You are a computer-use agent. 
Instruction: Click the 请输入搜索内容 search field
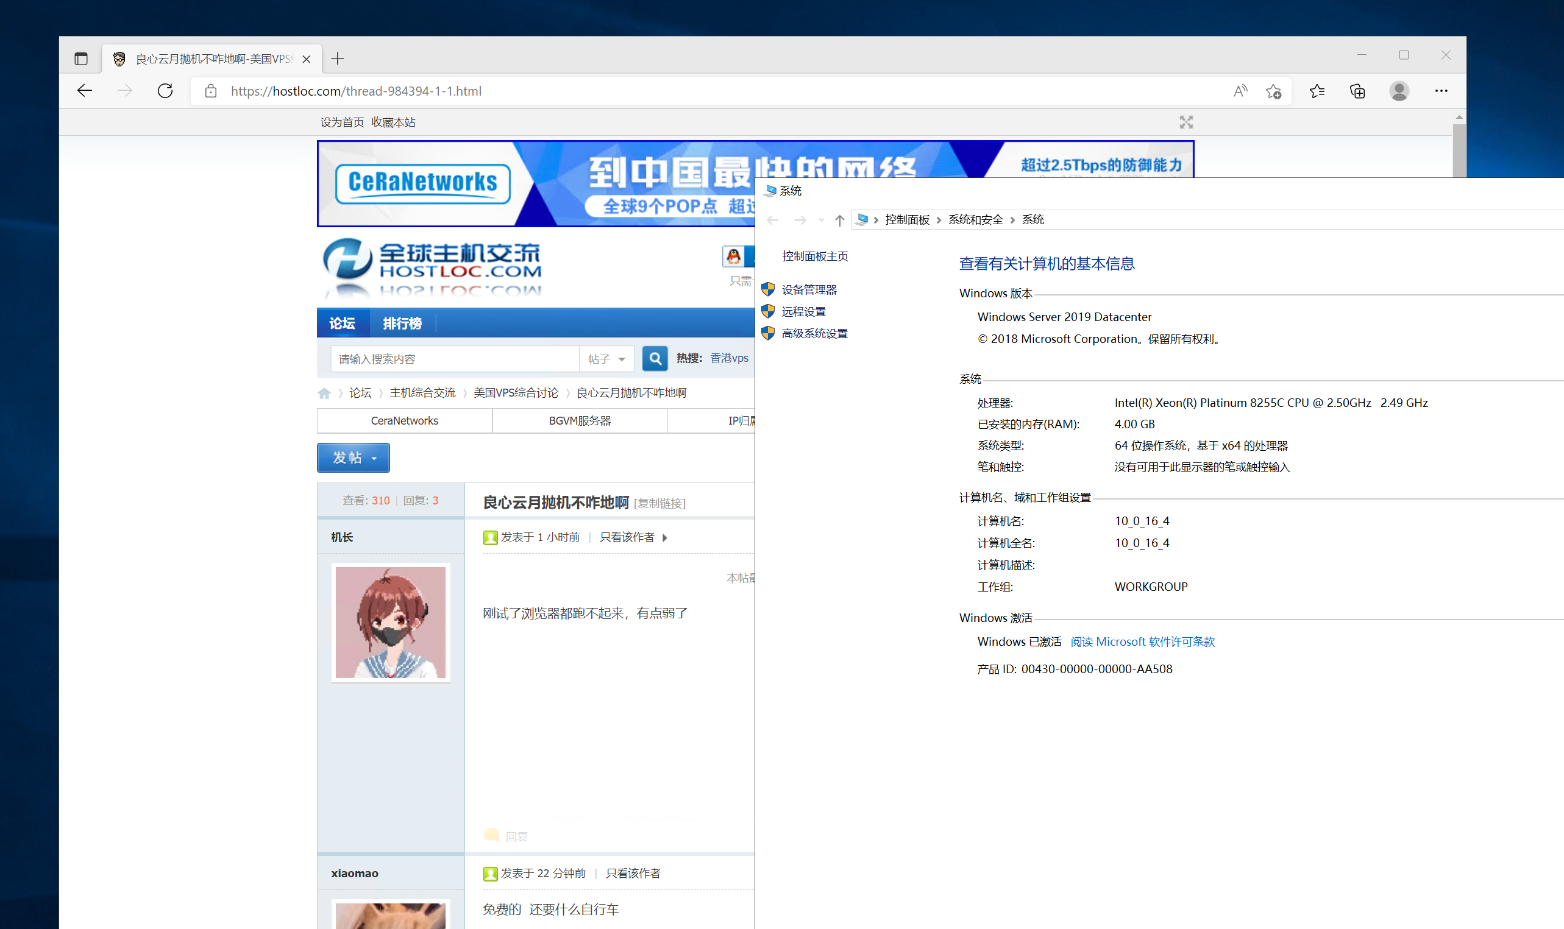[x=454, y=359]
